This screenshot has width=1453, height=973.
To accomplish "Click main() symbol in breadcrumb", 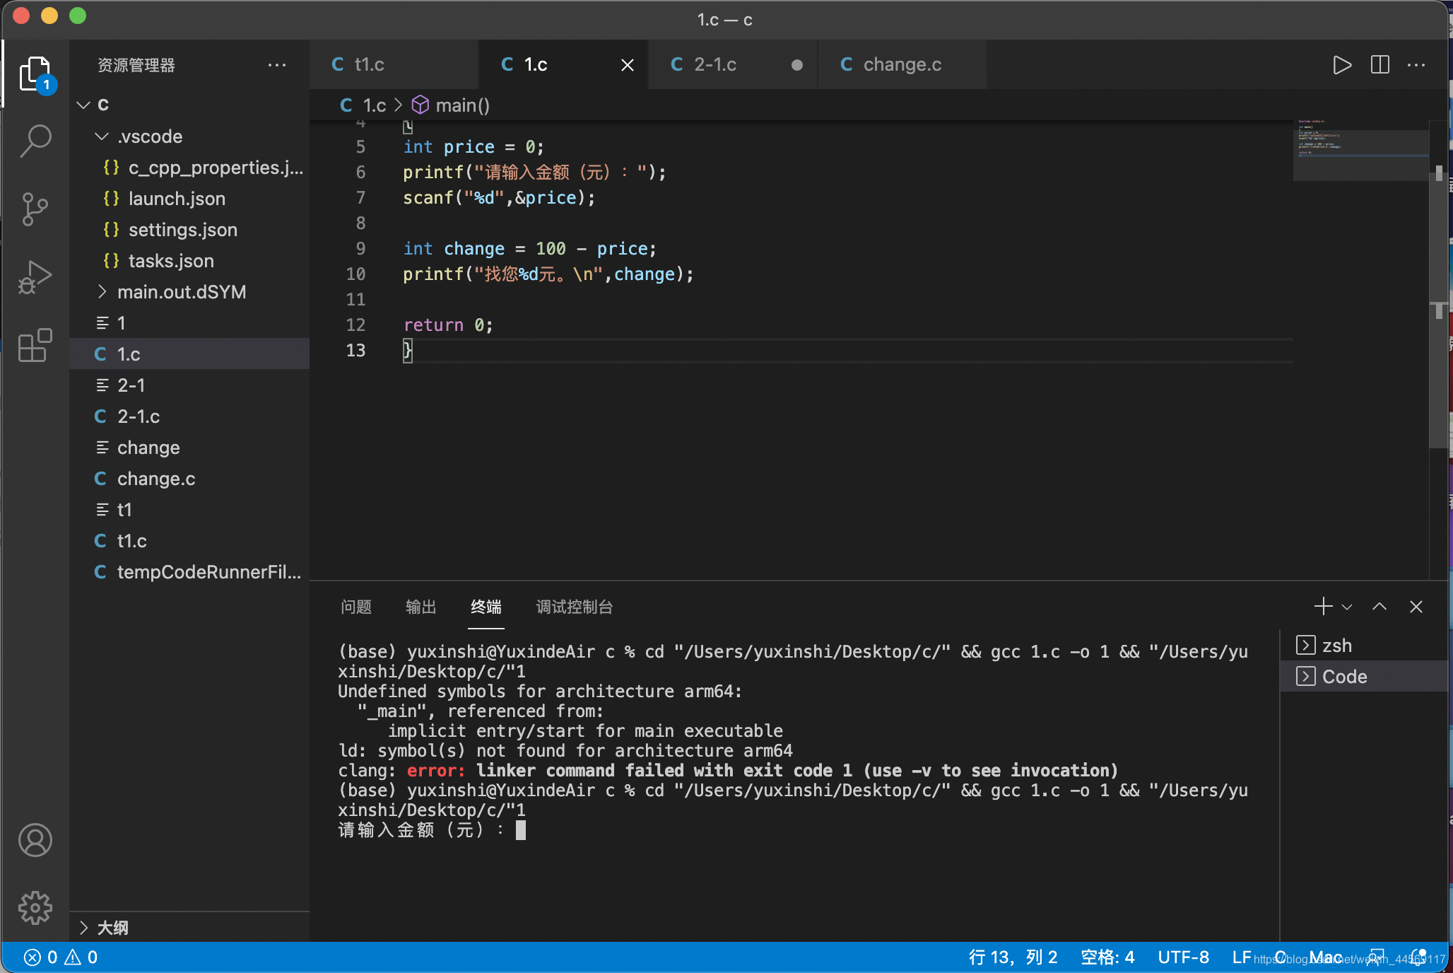I will click(451, 105).
